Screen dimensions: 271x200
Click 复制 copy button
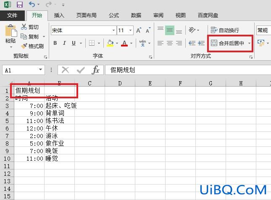click(30, 36)
